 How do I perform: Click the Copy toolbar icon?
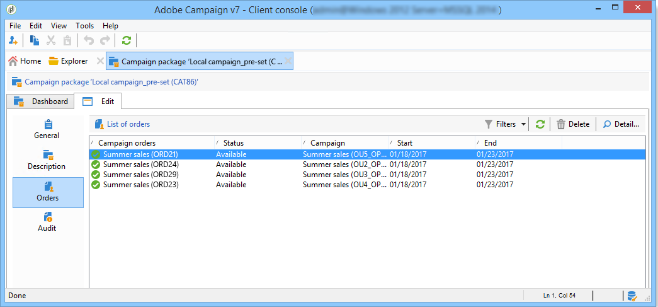[x=35, y=40]
